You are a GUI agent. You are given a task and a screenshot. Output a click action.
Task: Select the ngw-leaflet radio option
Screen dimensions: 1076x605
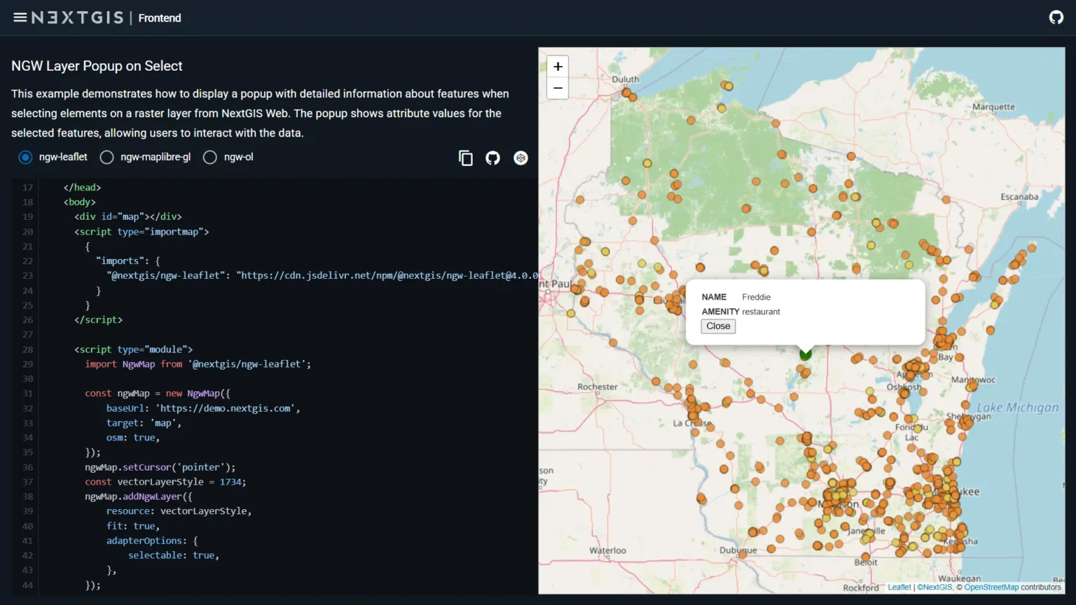click(25, 157)
